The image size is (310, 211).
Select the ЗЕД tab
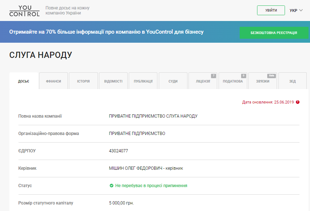pos(292,81)
